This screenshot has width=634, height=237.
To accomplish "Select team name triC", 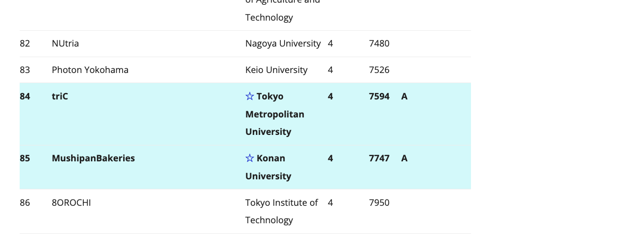I will tap(60, 96).
